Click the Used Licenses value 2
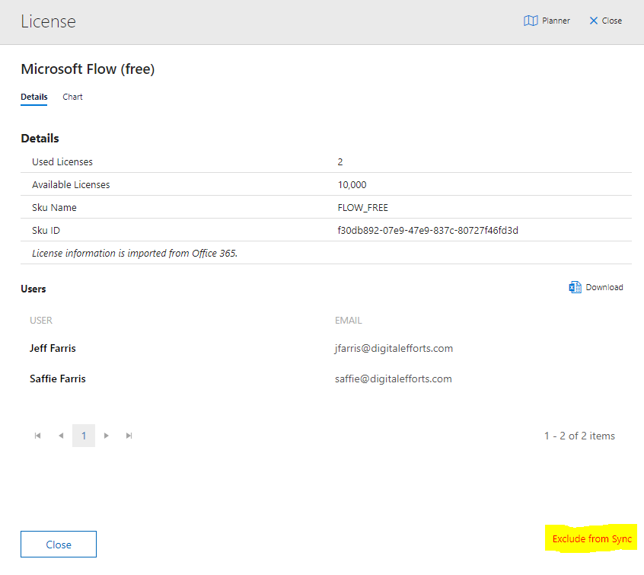 click(x=340, y=162)
